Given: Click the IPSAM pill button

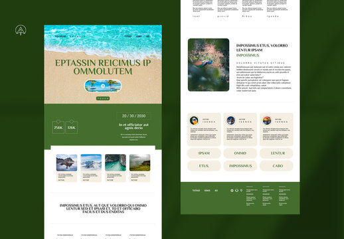Looking at the screenshot, I should click(204, 153).
